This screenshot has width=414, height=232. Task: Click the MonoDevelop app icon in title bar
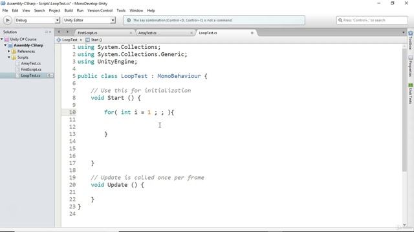3,3
